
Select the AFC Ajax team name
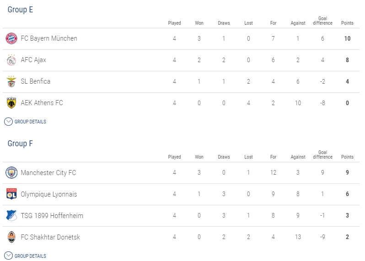pos(33,60)
